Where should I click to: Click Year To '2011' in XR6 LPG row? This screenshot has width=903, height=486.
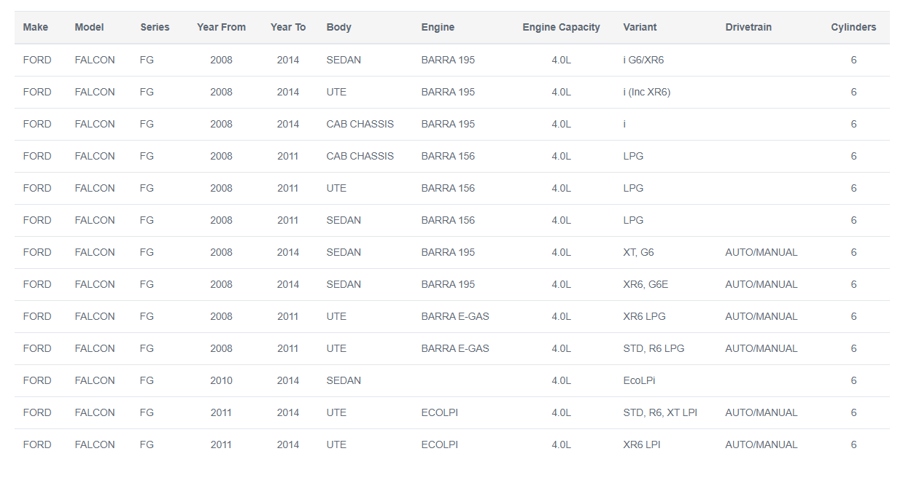288,316
